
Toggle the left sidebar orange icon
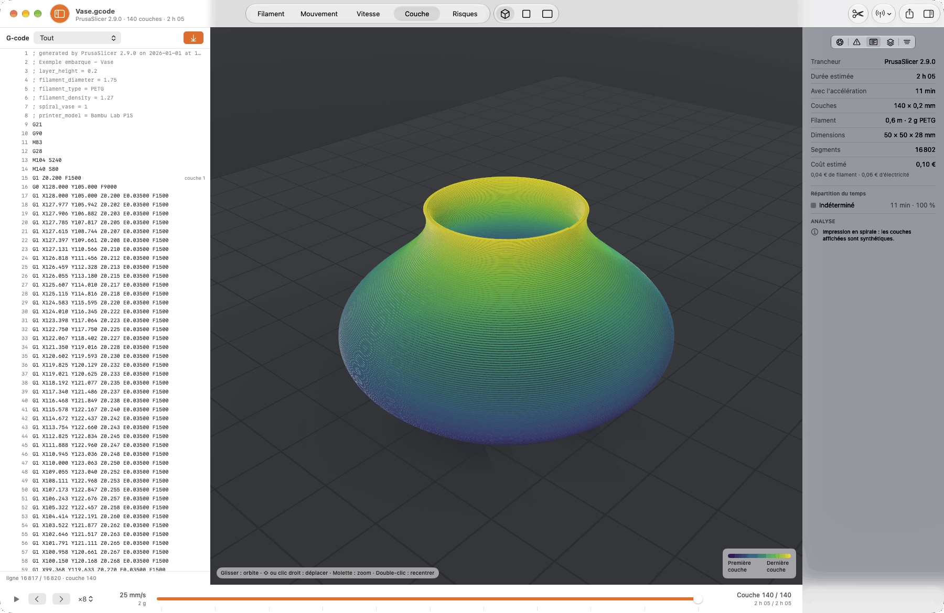[x=60, y=14]
